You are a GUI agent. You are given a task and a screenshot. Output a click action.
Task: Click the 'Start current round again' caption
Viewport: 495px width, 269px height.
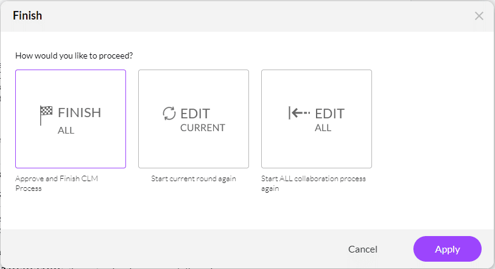(x=194, y=179)
